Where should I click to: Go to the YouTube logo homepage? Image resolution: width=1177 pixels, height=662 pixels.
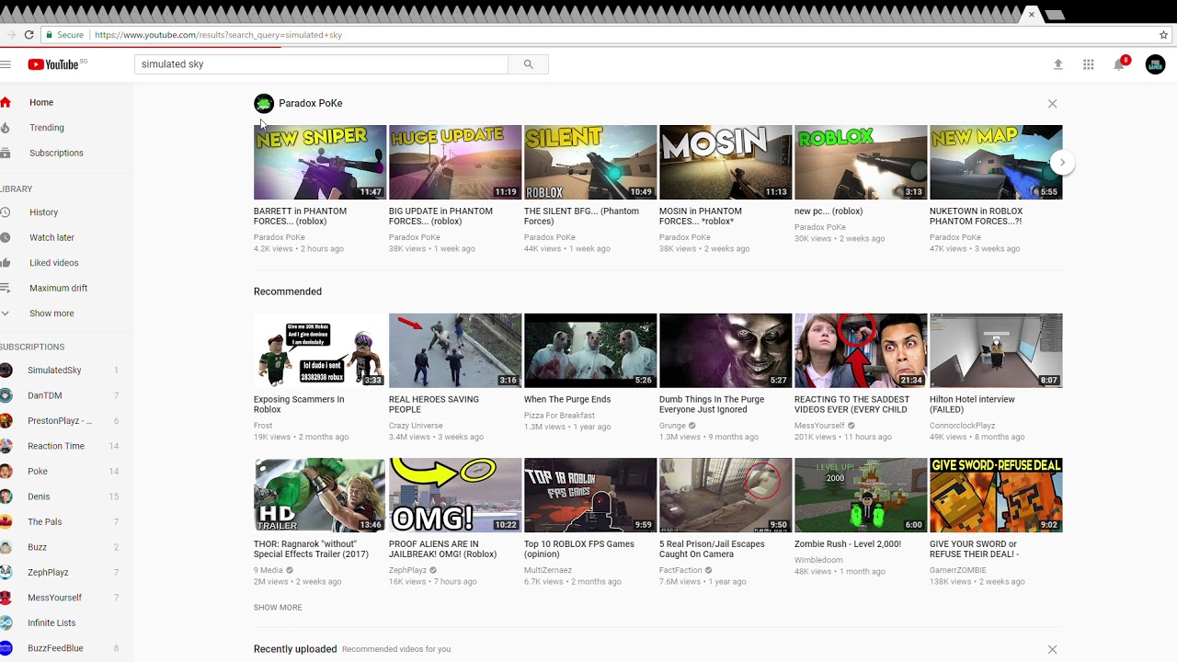click(53, 64)
